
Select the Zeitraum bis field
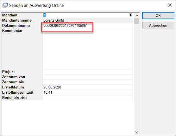click(88, 82)
